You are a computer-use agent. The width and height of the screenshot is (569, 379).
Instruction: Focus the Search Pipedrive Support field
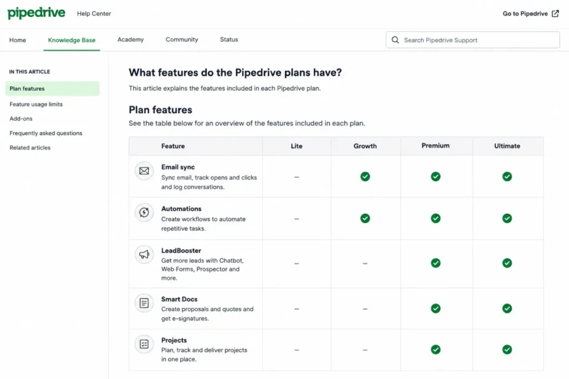[x=472, y=40]
